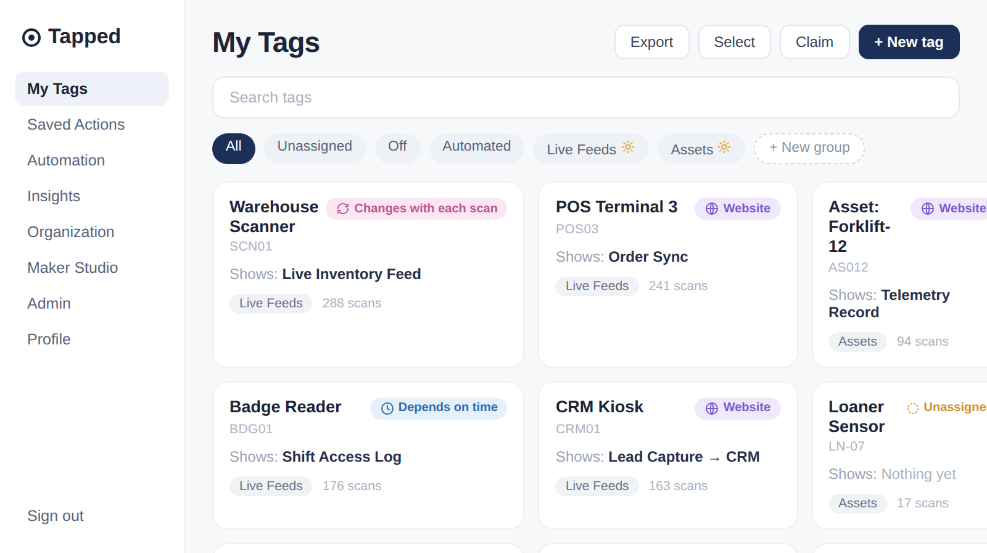Open Saved Actions page
Image resolution: width=987 pixels, height=553 pixels.
92,125
